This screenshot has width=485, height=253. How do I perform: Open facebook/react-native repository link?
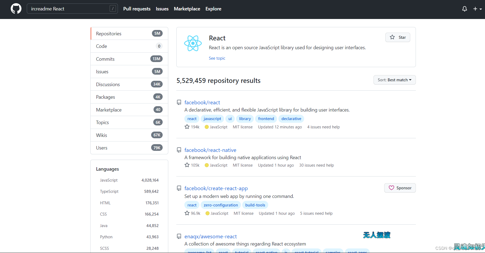pyautogui.click(x=210, y=150)
